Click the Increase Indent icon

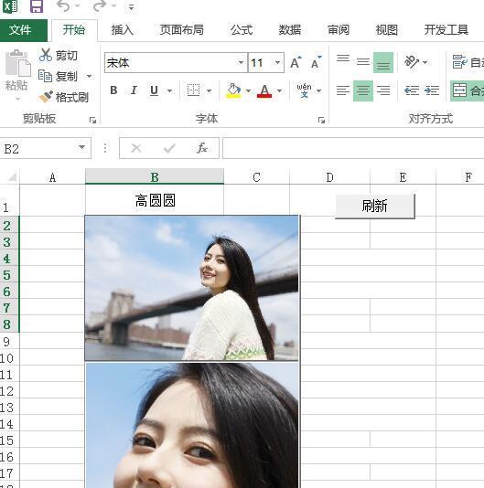(432, 90)
